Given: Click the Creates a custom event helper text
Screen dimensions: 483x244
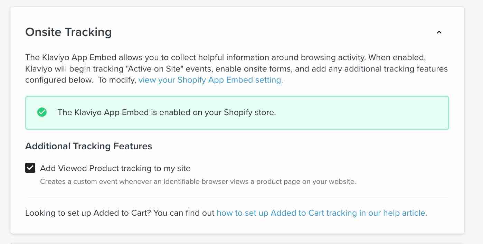Looking at the screenshot, I should 198,181.
